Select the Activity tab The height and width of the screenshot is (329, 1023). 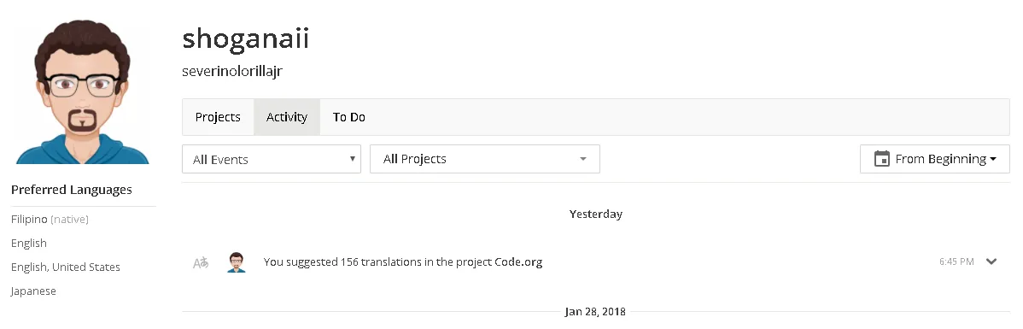(287, 118)
